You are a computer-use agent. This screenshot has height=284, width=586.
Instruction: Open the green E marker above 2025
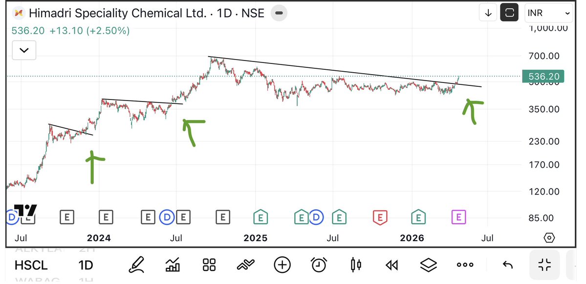click(260, 217)
